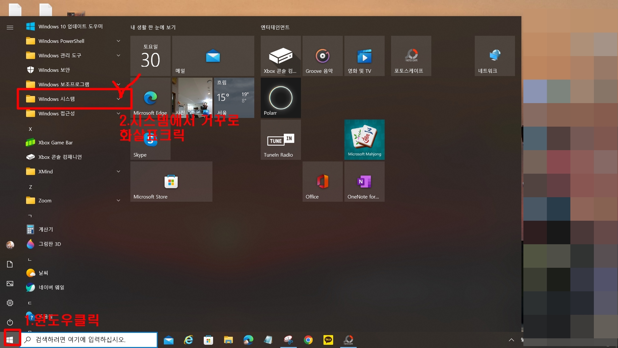Launch the Polarr tile
This screenshot has height=348, width=618.
click(x=281, y=98)
